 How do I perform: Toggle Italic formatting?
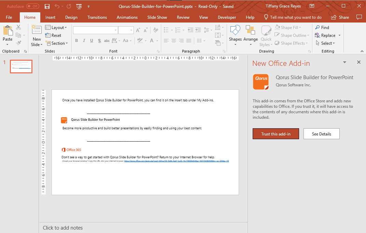[84, 41]
